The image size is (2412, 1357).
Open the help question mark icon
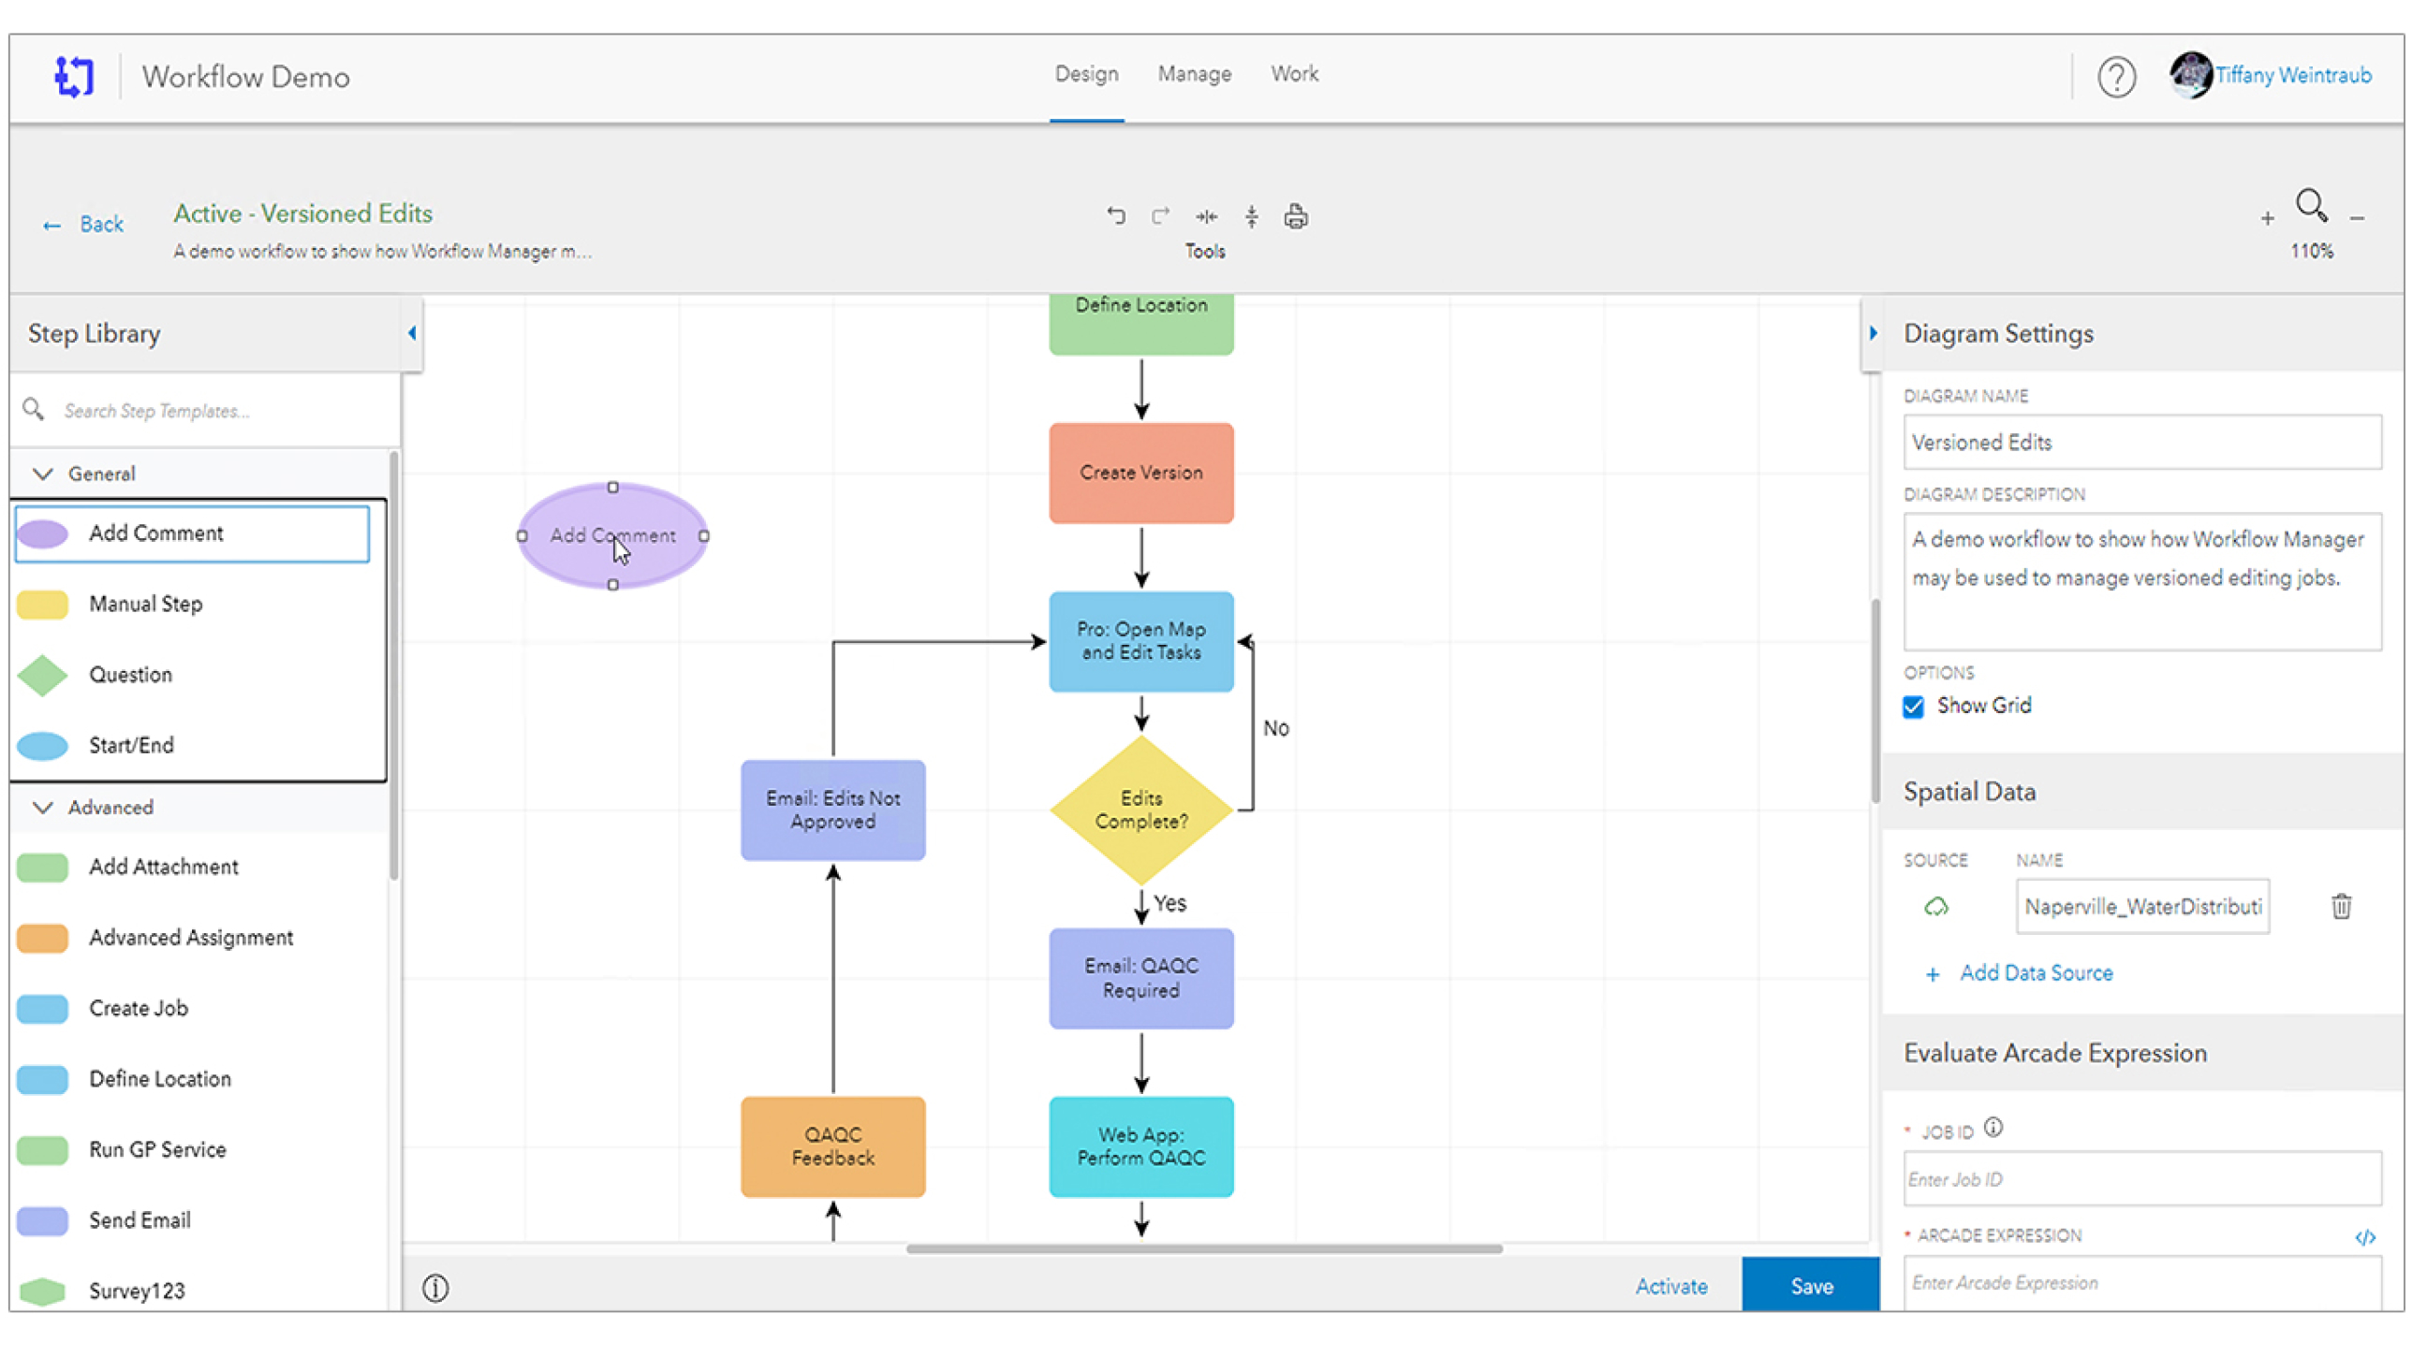pyautogui.click(x=2116, y=77)
